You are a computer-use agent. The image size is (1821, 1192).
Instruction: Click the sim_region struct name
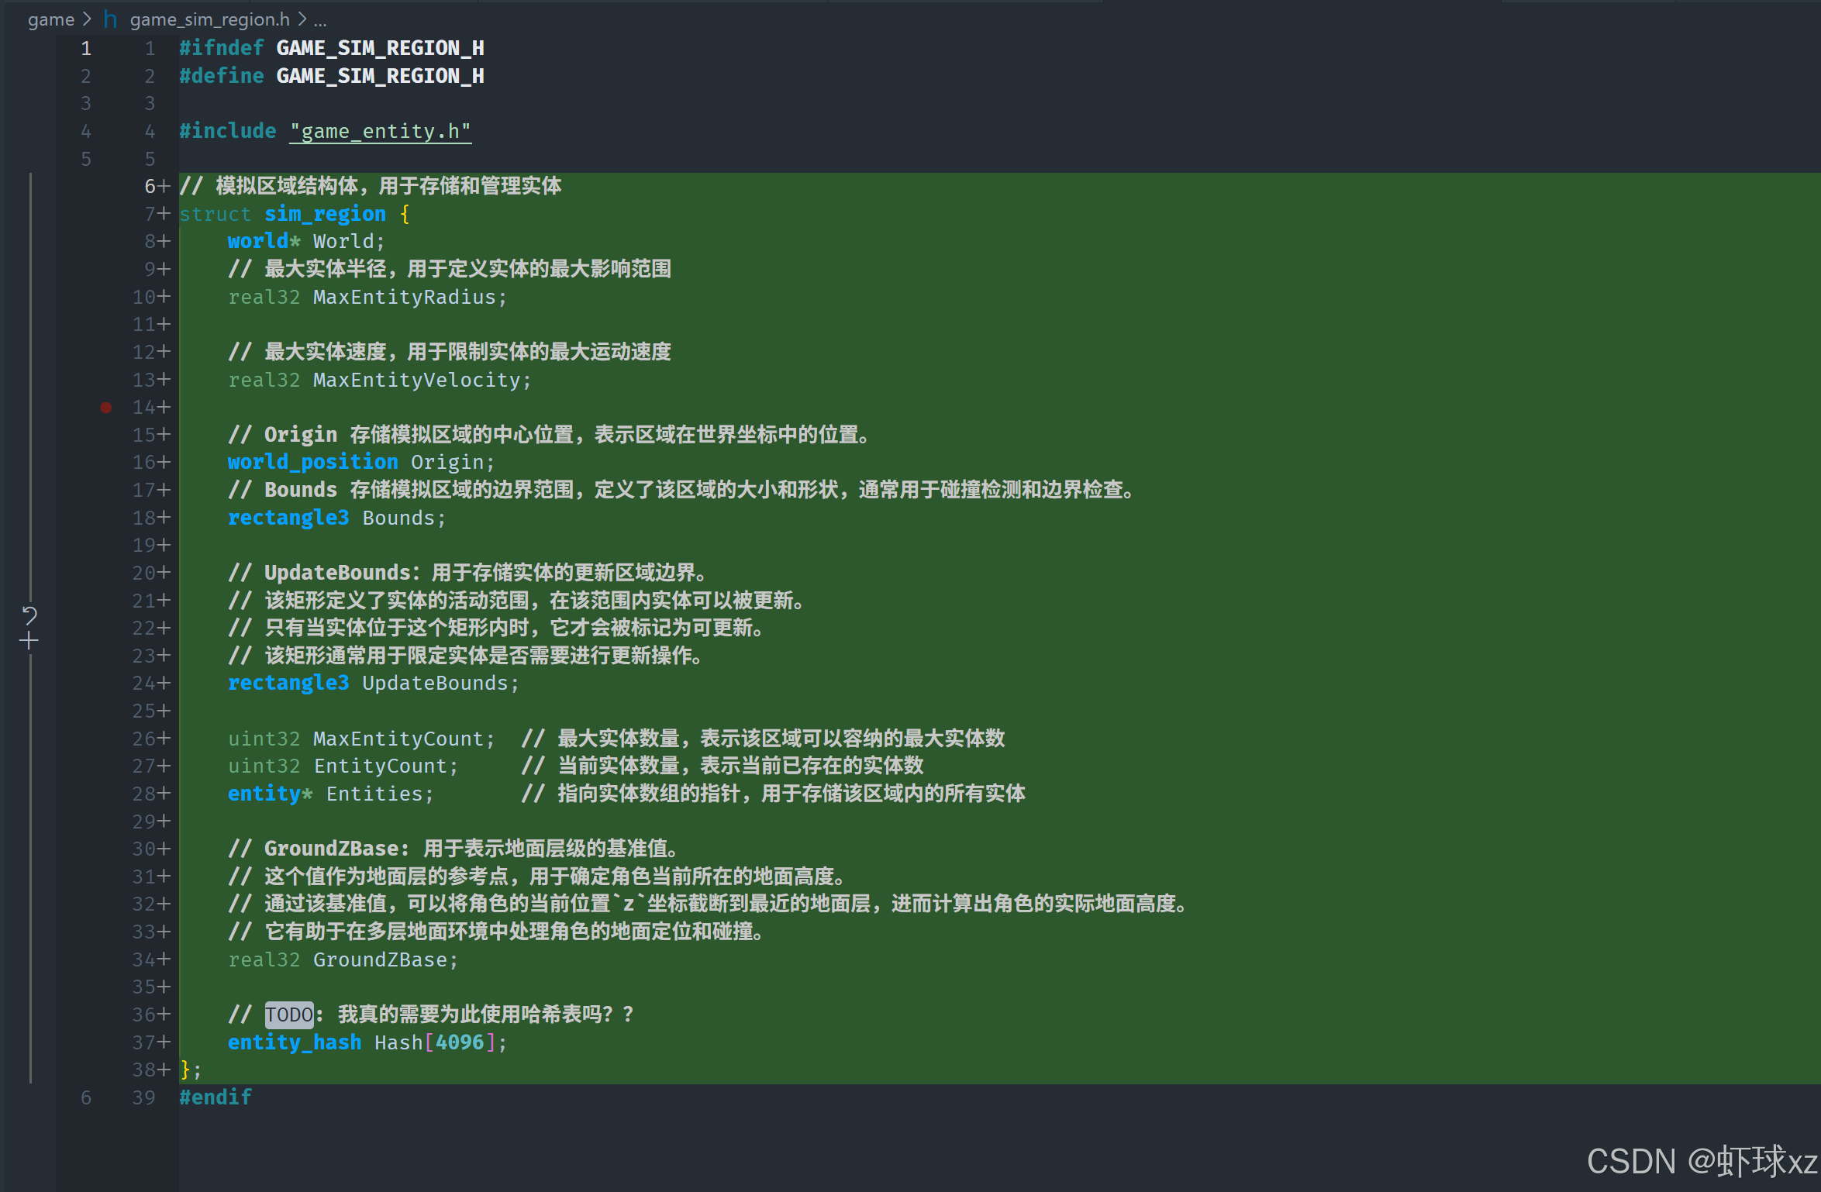[x=325, y=214]
